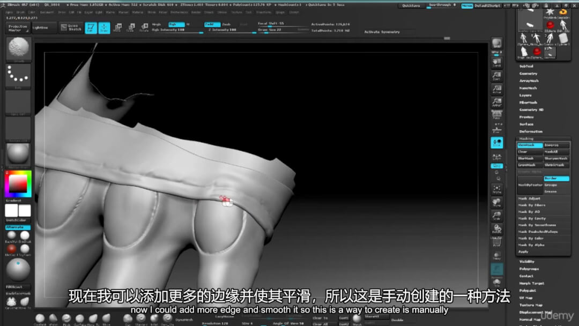The height and width of the screenshot is (326, 579).
Task: Click the Inverse mask button
Action: click(x=556, y=145)
